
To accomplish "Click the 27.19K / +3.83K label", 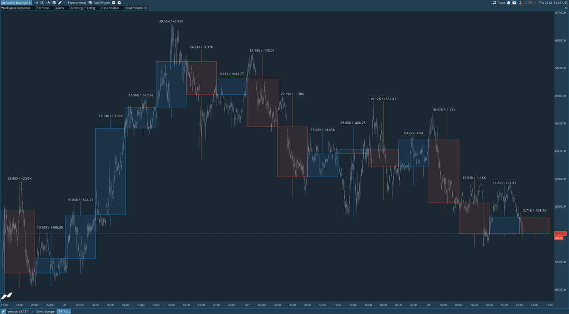I will coord(110,116).
